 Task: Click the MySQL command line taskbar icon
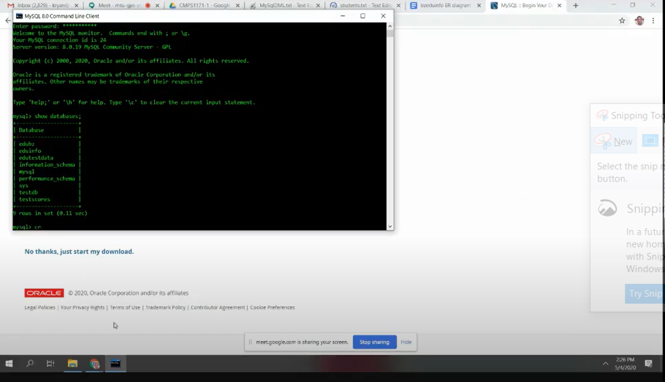coord(115,363)
